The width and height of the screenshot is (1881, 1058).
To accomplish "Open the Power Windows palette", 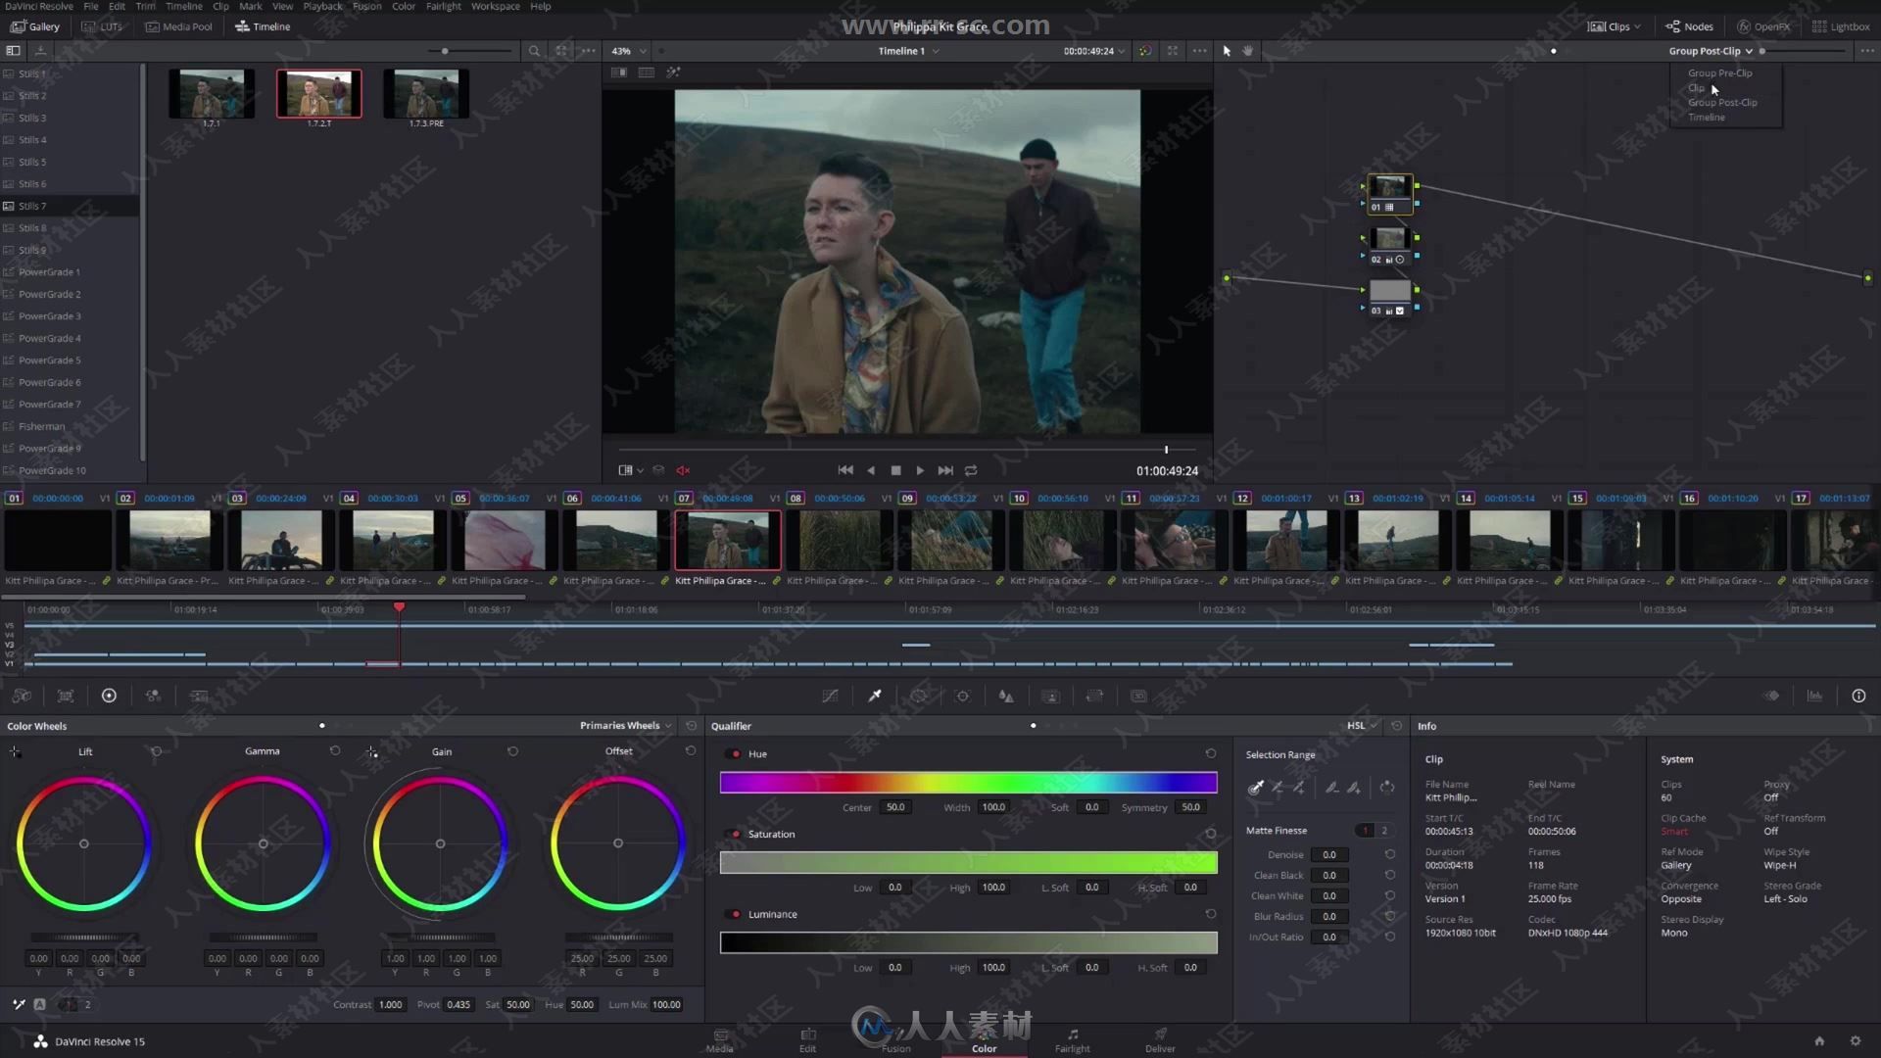I will (x=919, y=696).
